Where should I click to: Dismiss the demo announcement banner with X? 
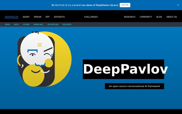click(178, 5)
